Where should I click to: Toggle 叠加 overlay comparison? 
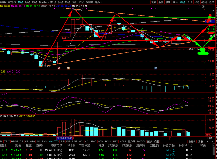pos(161,2)
